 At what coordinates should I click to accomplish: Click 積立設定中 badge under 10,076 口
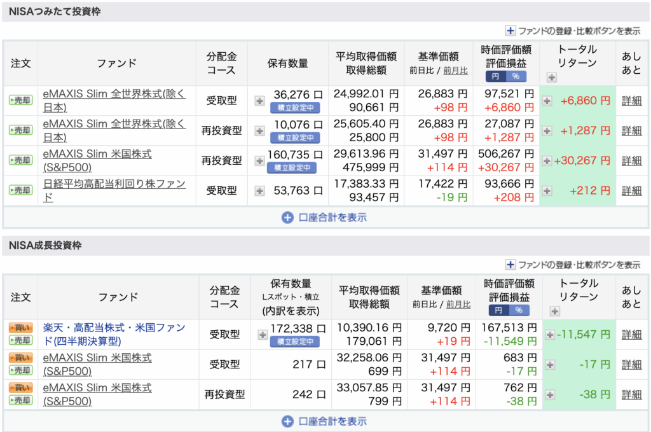coord(295,137)
